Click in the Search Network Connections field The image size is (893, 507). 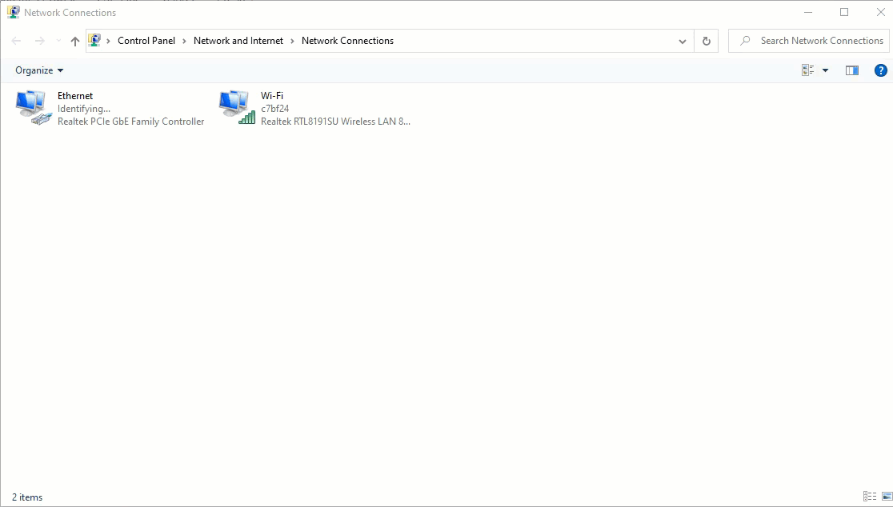(809, 41)
